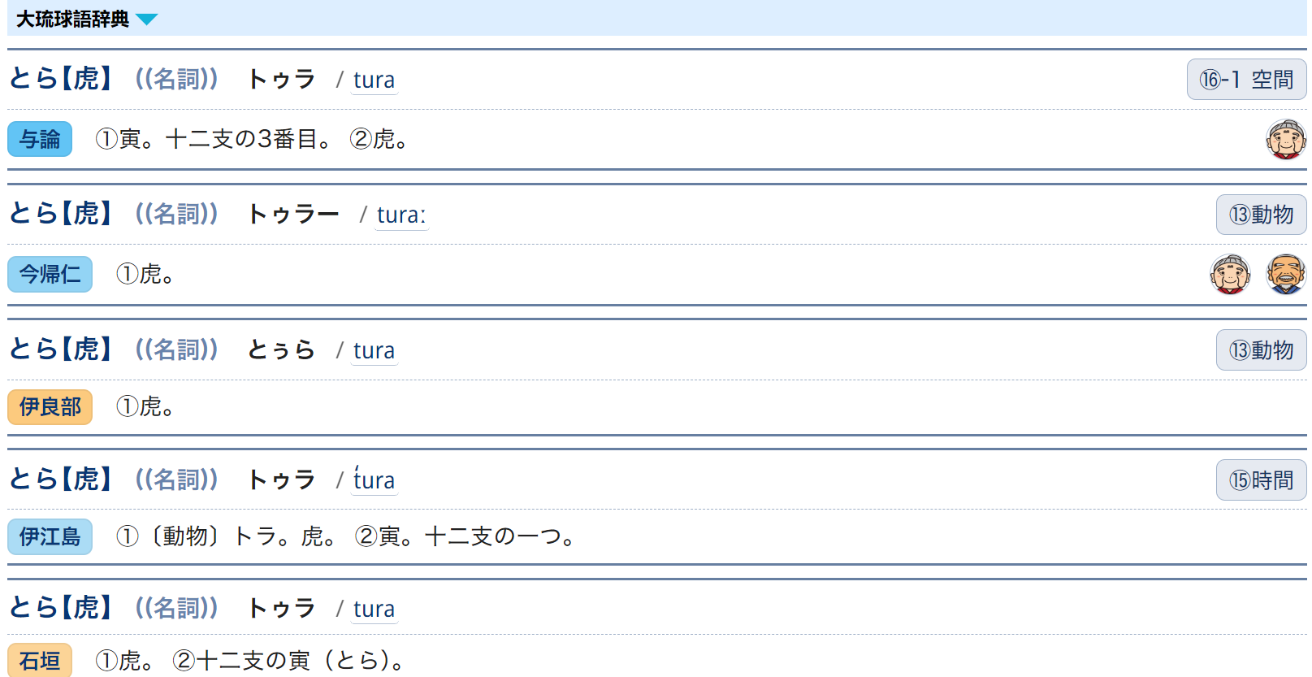Open ⑬動物 category for トゥラー entry
The width and height of the screenshot is (1312, 677).
click(1261, 215)
